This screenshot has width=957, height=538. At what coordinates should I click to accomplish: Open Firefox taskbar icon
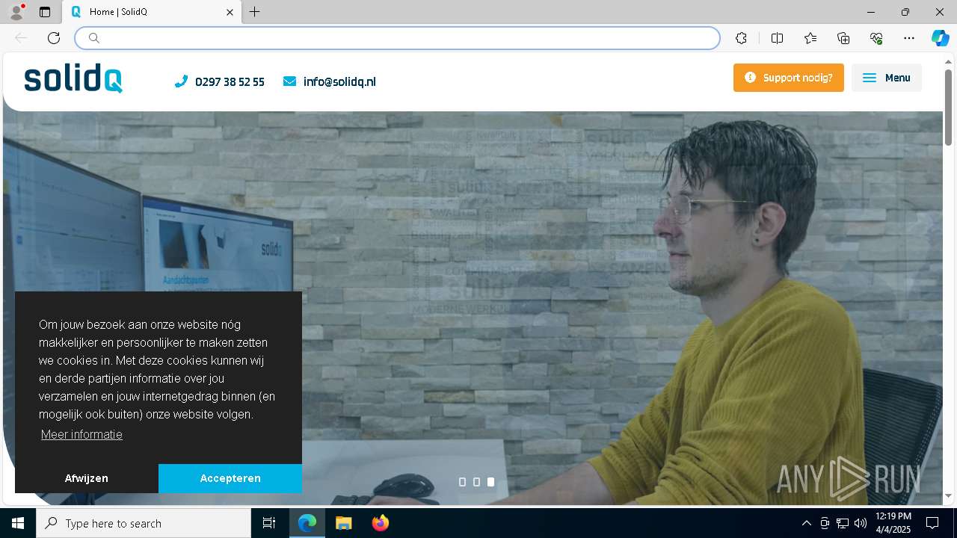380,523
